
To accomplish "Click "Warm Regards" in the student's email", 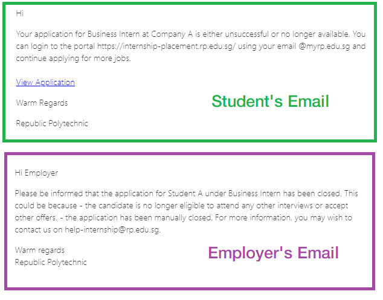I will (x=42, y=103).
